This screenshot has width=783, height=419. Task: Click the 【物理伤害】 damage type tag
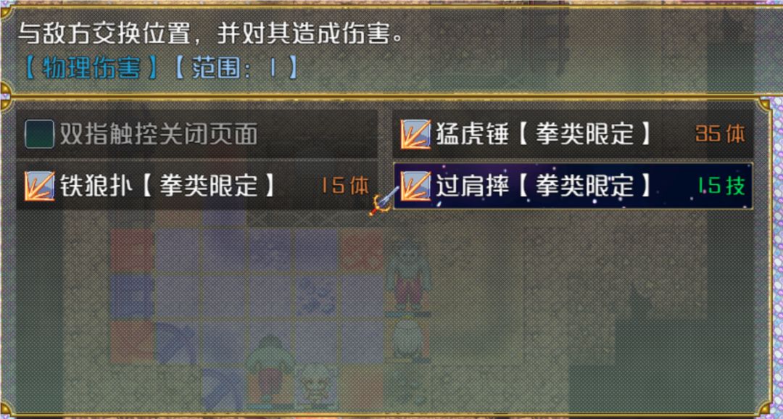(89, 68)
